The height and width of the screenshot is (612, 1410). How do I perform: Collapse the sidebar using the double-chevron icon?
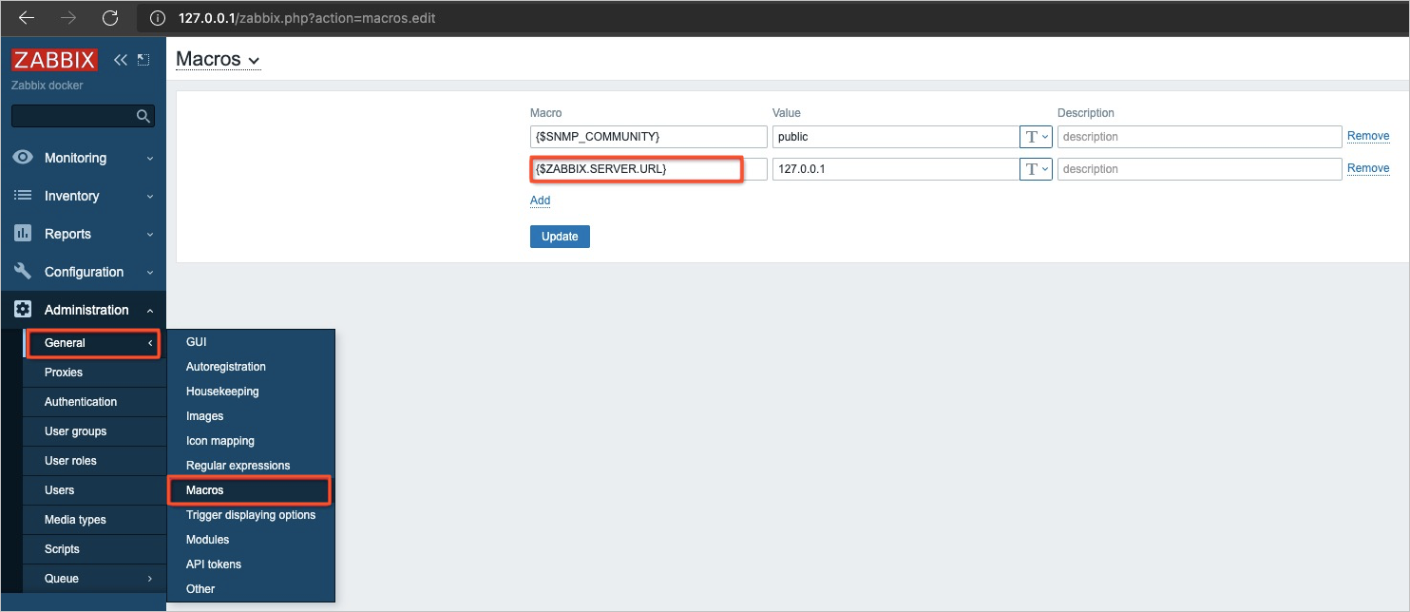tap(120, 59)
